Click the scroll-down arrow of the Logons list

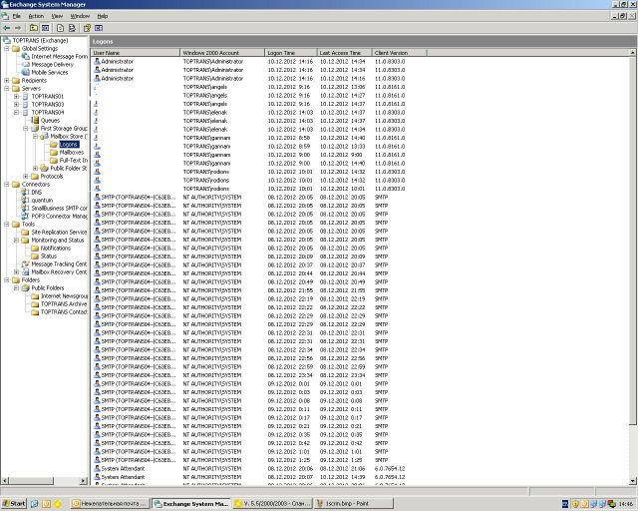tap(633, 481)
